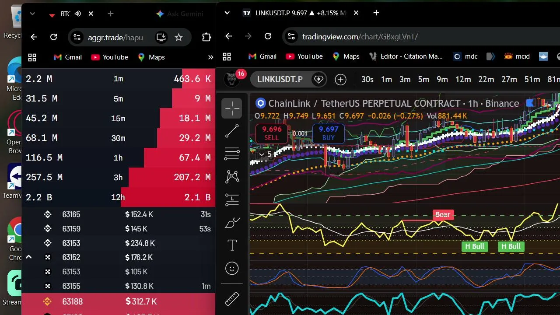This screenshot has height=315, width=560.
Task: Open YouTube bookmark in aggr.trade window
Action: click(x=109, y=57)
